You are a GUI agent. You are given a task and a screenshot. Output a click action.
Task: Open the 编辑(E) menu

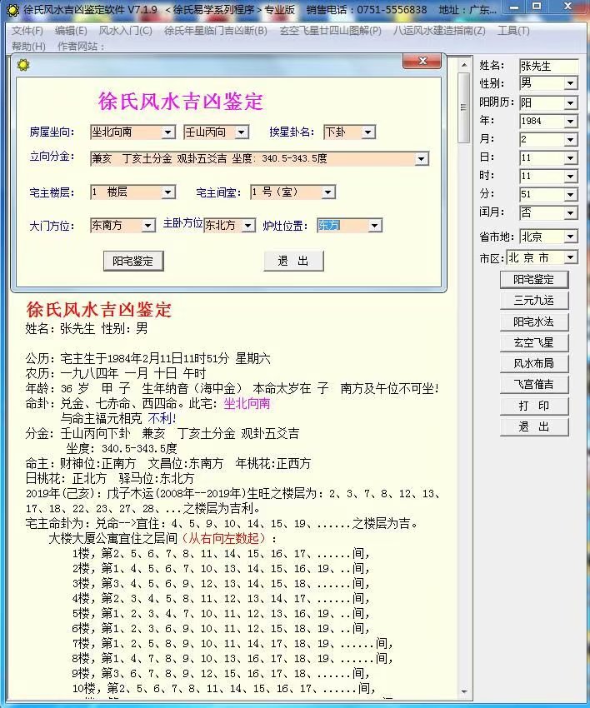pyautogui.click(x=71, y=31)
